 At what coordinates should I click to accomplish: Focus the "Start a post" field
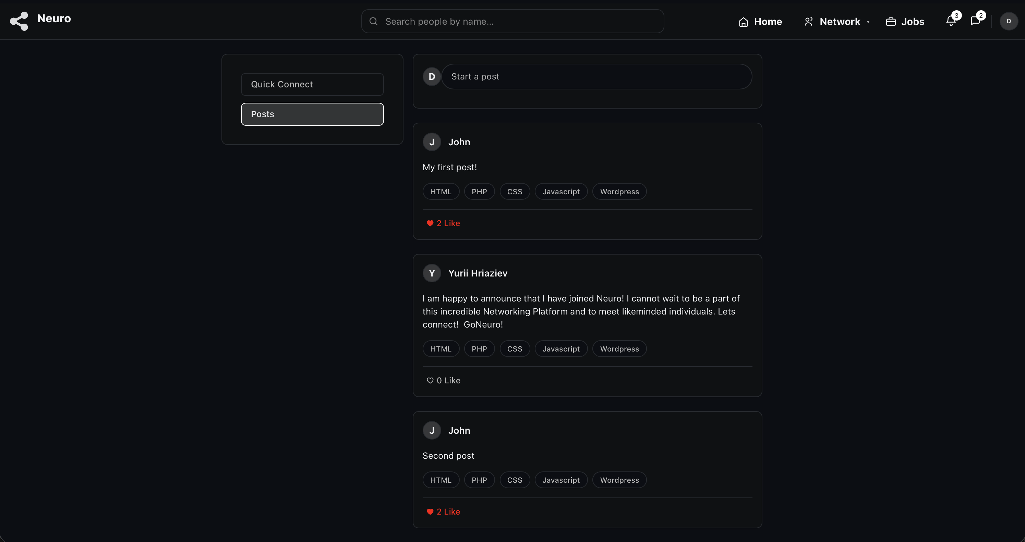point(596,77)
